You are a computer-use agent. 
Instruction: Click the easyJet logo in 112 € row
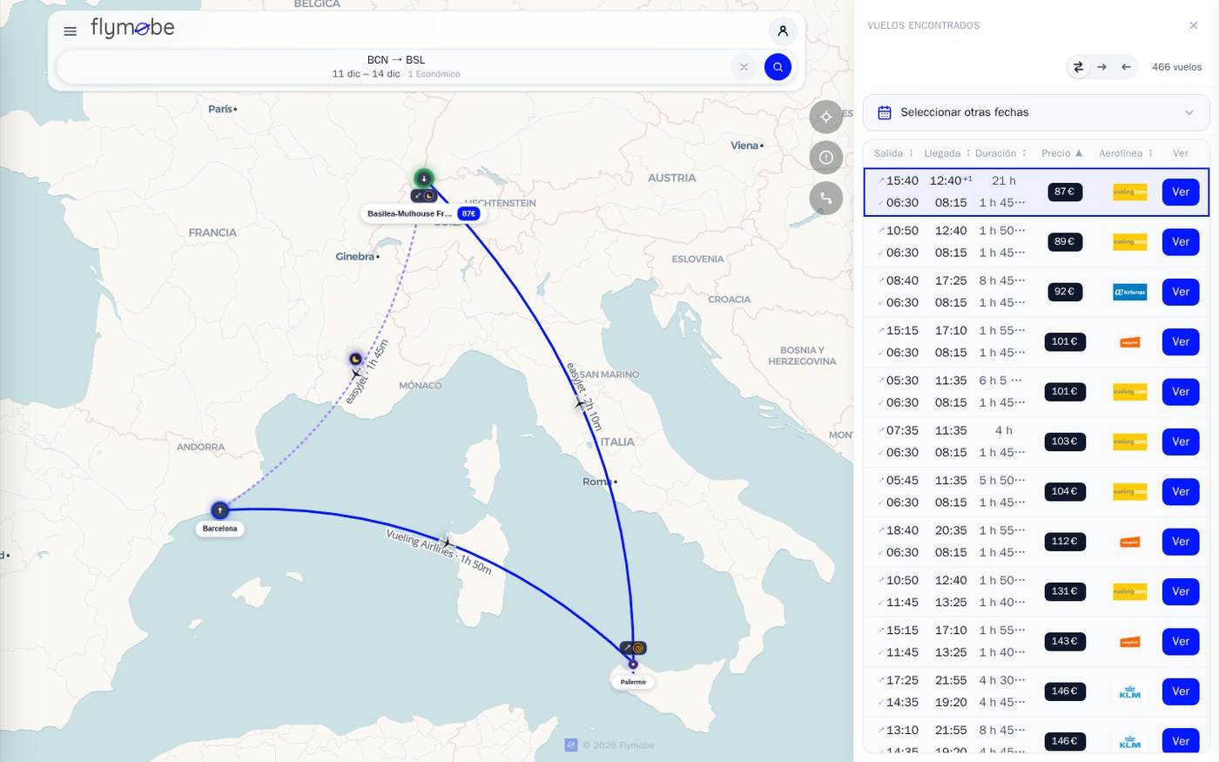click(x=1130, y=542)
